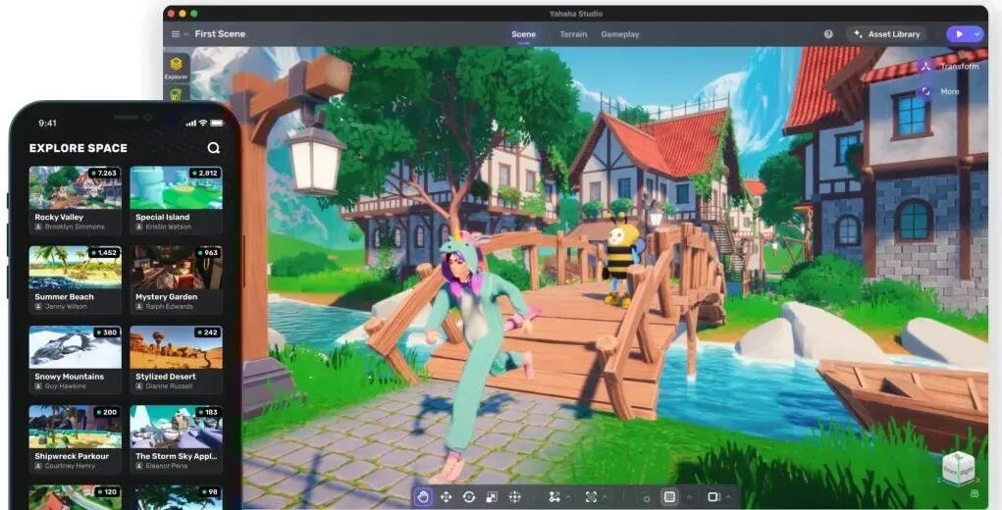Switch to the Scene tab
The width and height of the screenshot is (1002, 510).
tap(523, 34)
